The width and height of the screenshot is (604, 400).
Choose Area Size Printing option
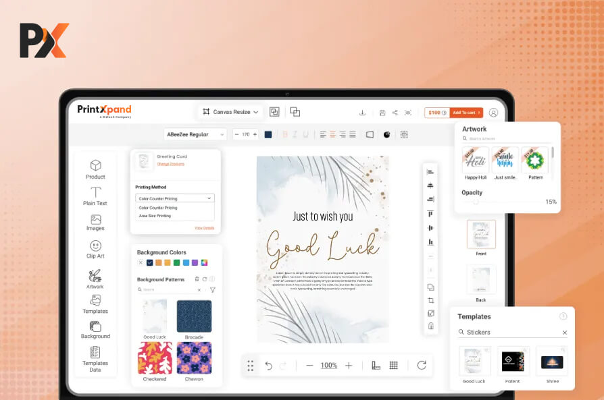click(x=155, y=216)
